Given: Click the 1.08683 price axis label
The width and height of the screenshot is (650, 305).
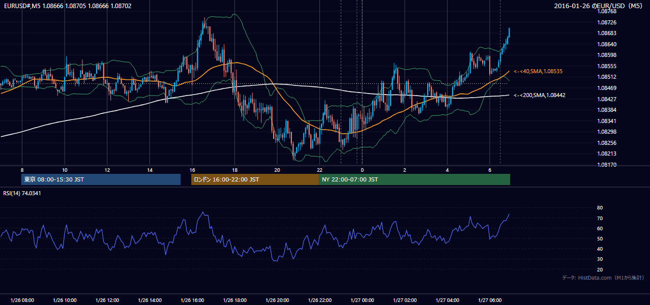Looking at the screenshot, I should click(607, 33).
